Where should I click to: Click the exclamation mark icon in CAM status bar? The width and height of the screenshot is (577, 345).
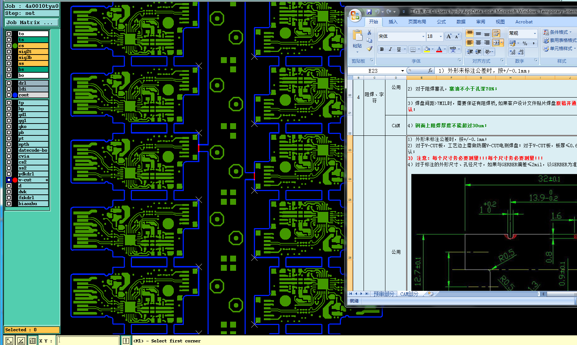pos(126,341)
